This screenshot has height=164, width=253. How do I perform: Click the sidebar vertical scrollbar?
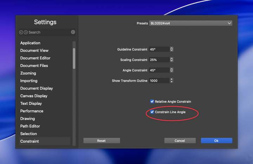tap(74, 58)
